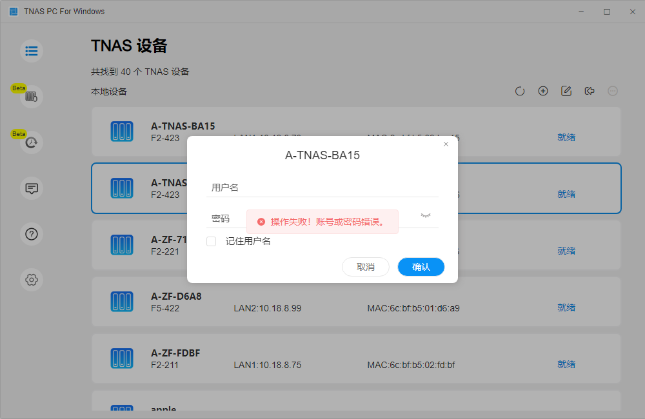Viewport: 645px width, 419px height.
Task: Click 就绪 status of A-ZF-FDBF
Action: coord(566,364)
